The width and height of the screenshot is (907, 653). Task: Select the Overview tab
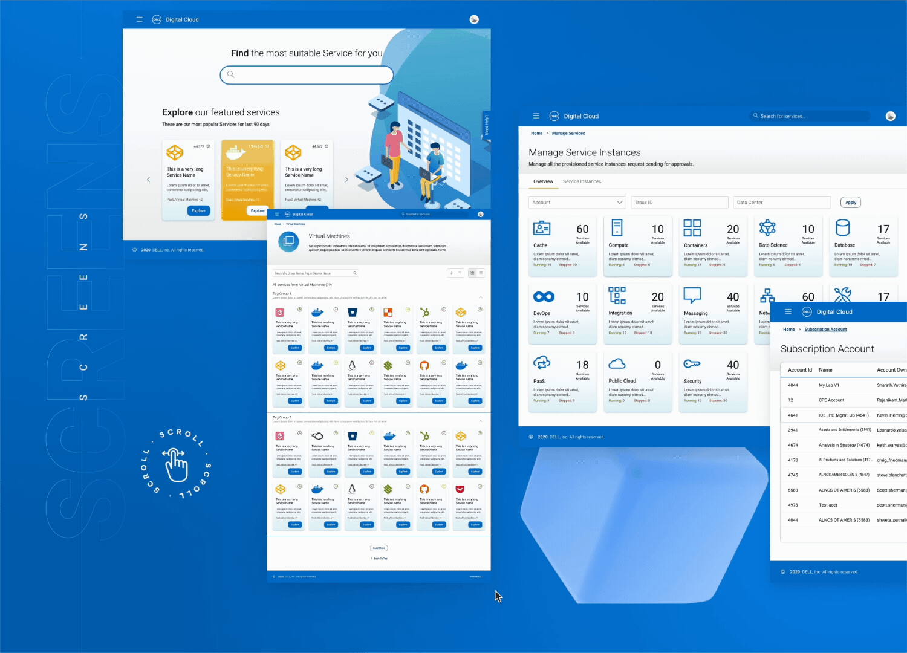point(543,181)
